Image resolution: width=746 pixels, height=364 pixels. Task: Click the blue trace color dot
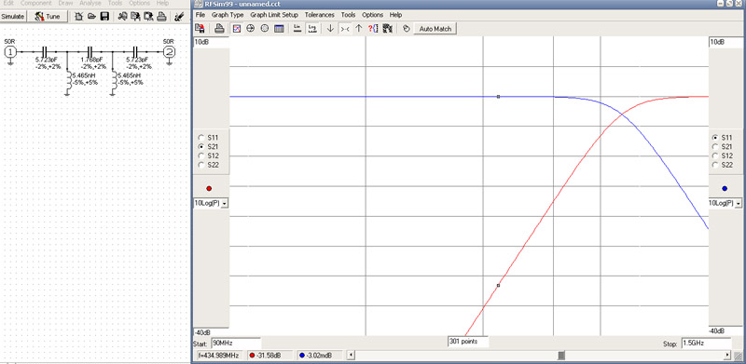[x=725, y=189]
